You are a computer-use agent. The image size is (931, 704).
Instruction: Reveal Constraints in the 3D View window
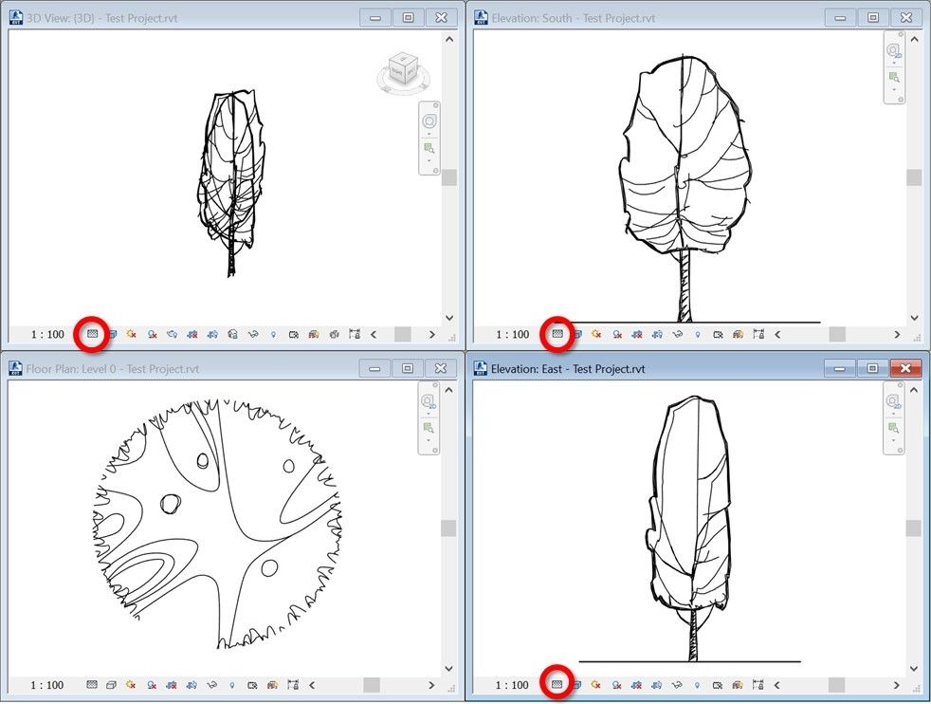355,334
